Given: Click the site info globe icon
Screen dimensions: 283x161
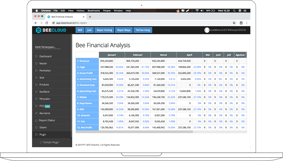Looking at the screenshot, I should tap(53, 23).
